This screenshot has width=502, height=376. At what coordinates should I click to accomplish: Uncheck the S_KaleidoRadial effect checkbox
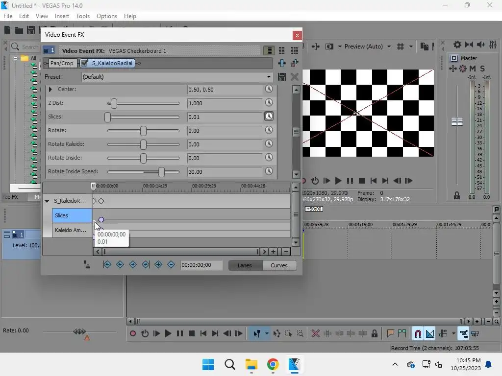click(84, 63)
